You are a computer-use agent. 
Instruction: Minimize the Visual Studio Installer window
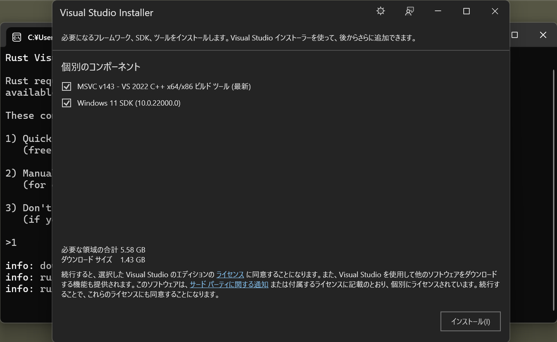(x=438, y=12)
